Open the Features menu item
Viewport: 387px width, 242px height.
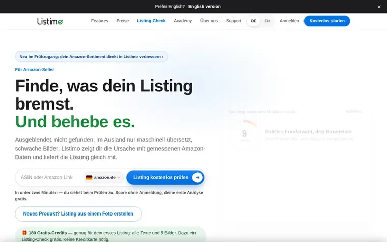[x=99, y=21]
